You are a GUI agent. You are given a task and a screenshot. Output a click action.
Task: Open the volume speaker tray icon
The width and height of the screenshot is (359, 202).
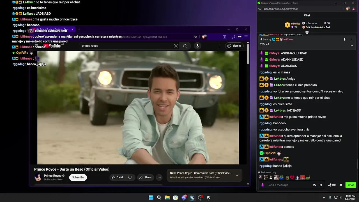click(x=340, y=198)
